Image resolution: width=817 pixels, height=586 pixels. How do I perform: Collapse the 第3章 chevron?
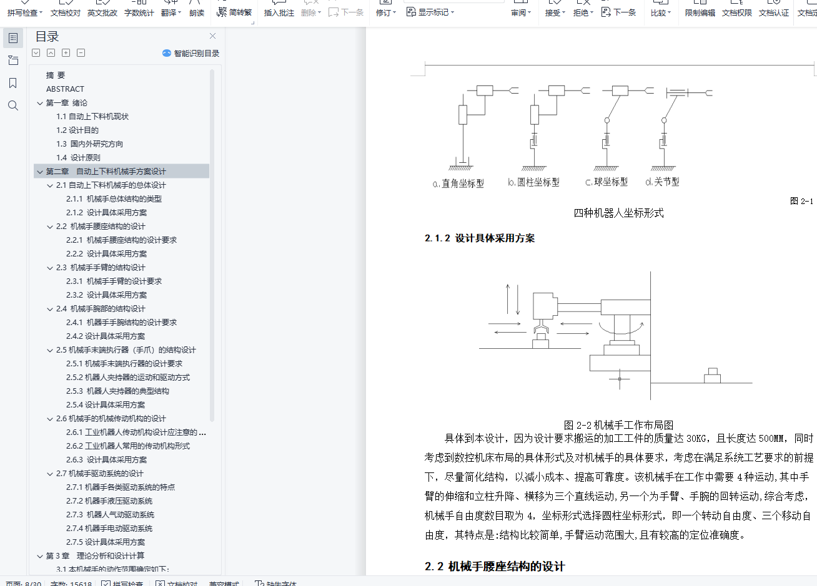(x=40, y=556)
